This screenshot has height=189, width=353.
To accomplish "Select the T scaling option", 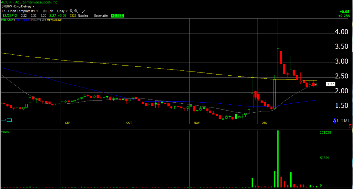I will click(342, 121).
